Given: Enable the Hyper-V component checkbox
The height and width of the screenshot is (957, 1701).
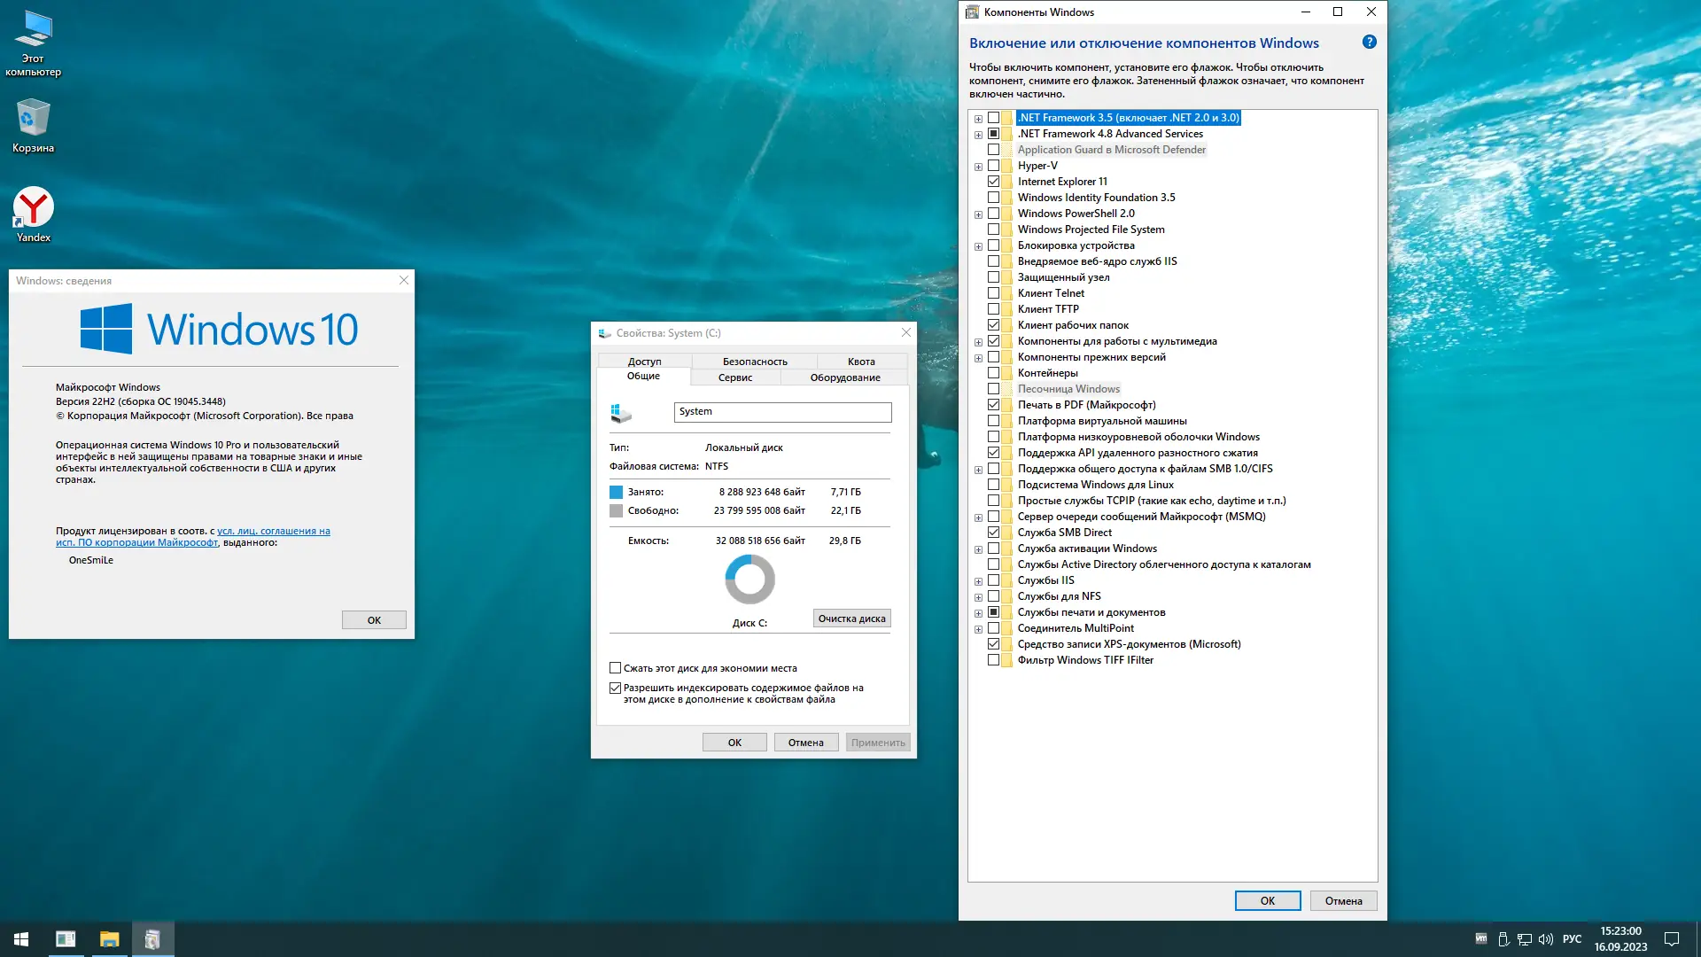Looking at the screenshot, I should [993, 166].
